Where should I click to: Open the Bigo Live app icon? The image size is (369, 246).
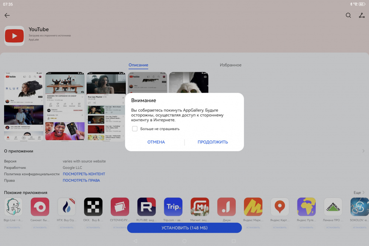click(13, 207)
